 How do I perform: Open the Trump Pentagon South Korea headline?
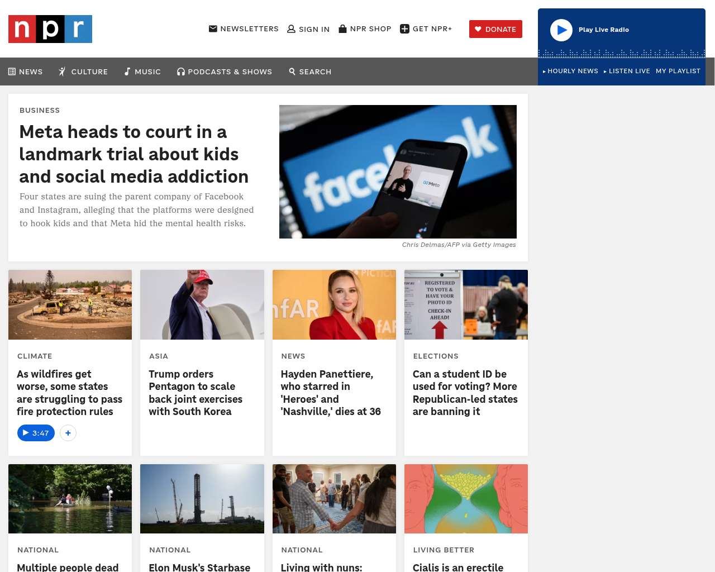pos(196,393)
